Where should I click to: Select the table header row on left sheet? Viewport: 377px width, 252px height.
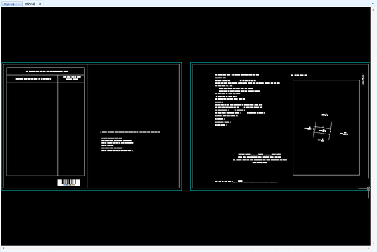45,78
